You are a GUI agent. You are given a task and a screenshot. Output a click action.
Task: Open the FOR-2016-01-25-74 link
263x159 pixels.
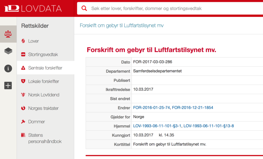pos(152,108)
